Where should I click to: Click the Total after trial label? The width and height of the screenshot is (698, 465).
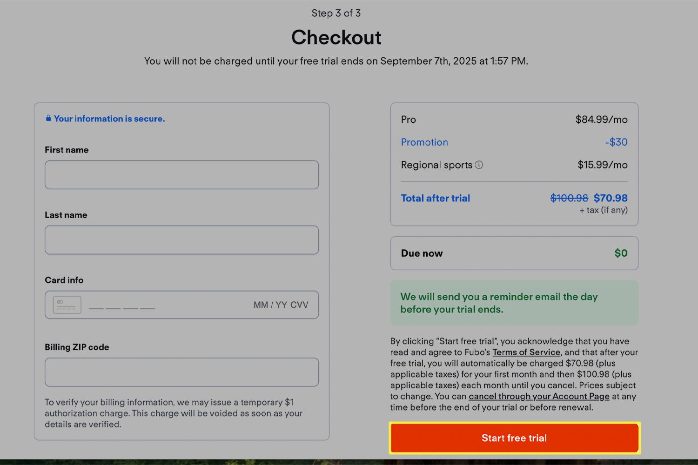436,198
